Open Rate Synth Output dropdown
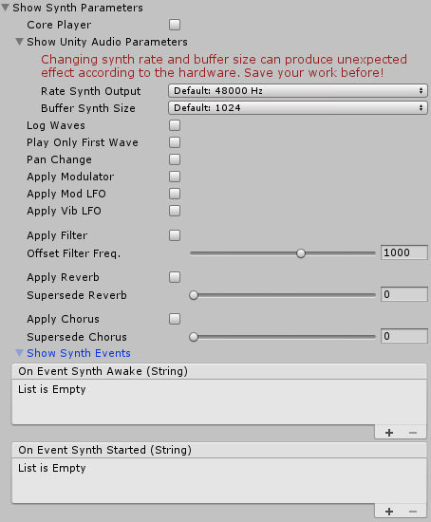The height and width of the screenshot is (522, 431). (298, 90)
